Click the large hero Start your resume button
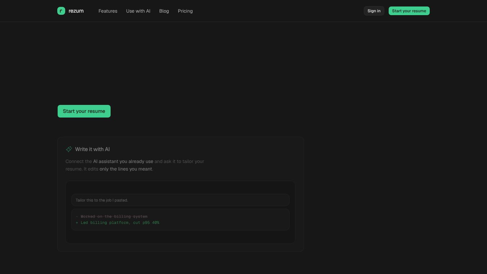Screen dimensions: 487x274 pyautogui.click(x=84, y=111)
